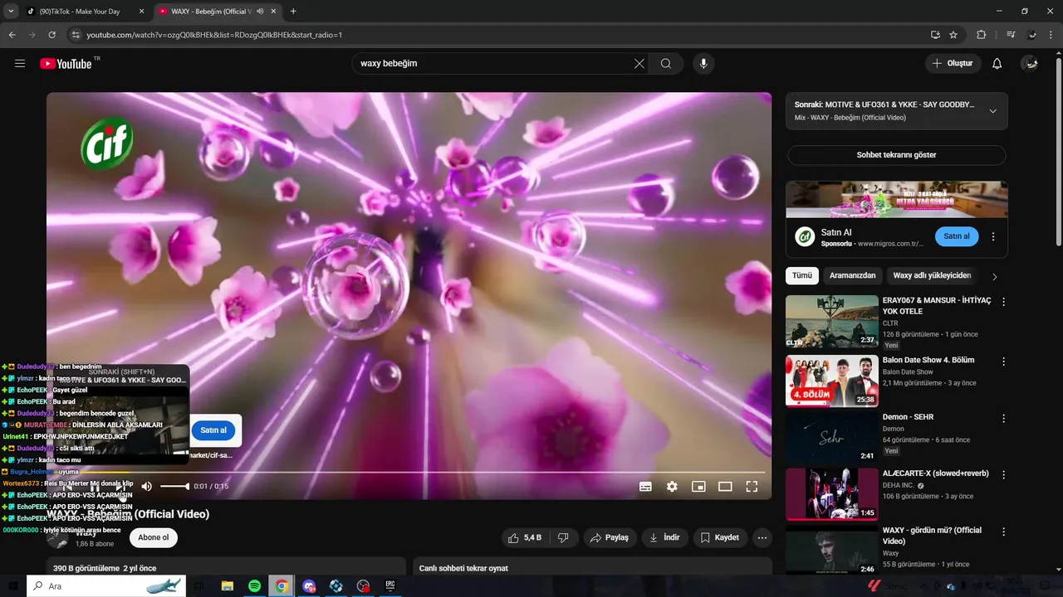1063x597 pixels.
Task: Clear the search box with X icon
Action: pos(639,64)
